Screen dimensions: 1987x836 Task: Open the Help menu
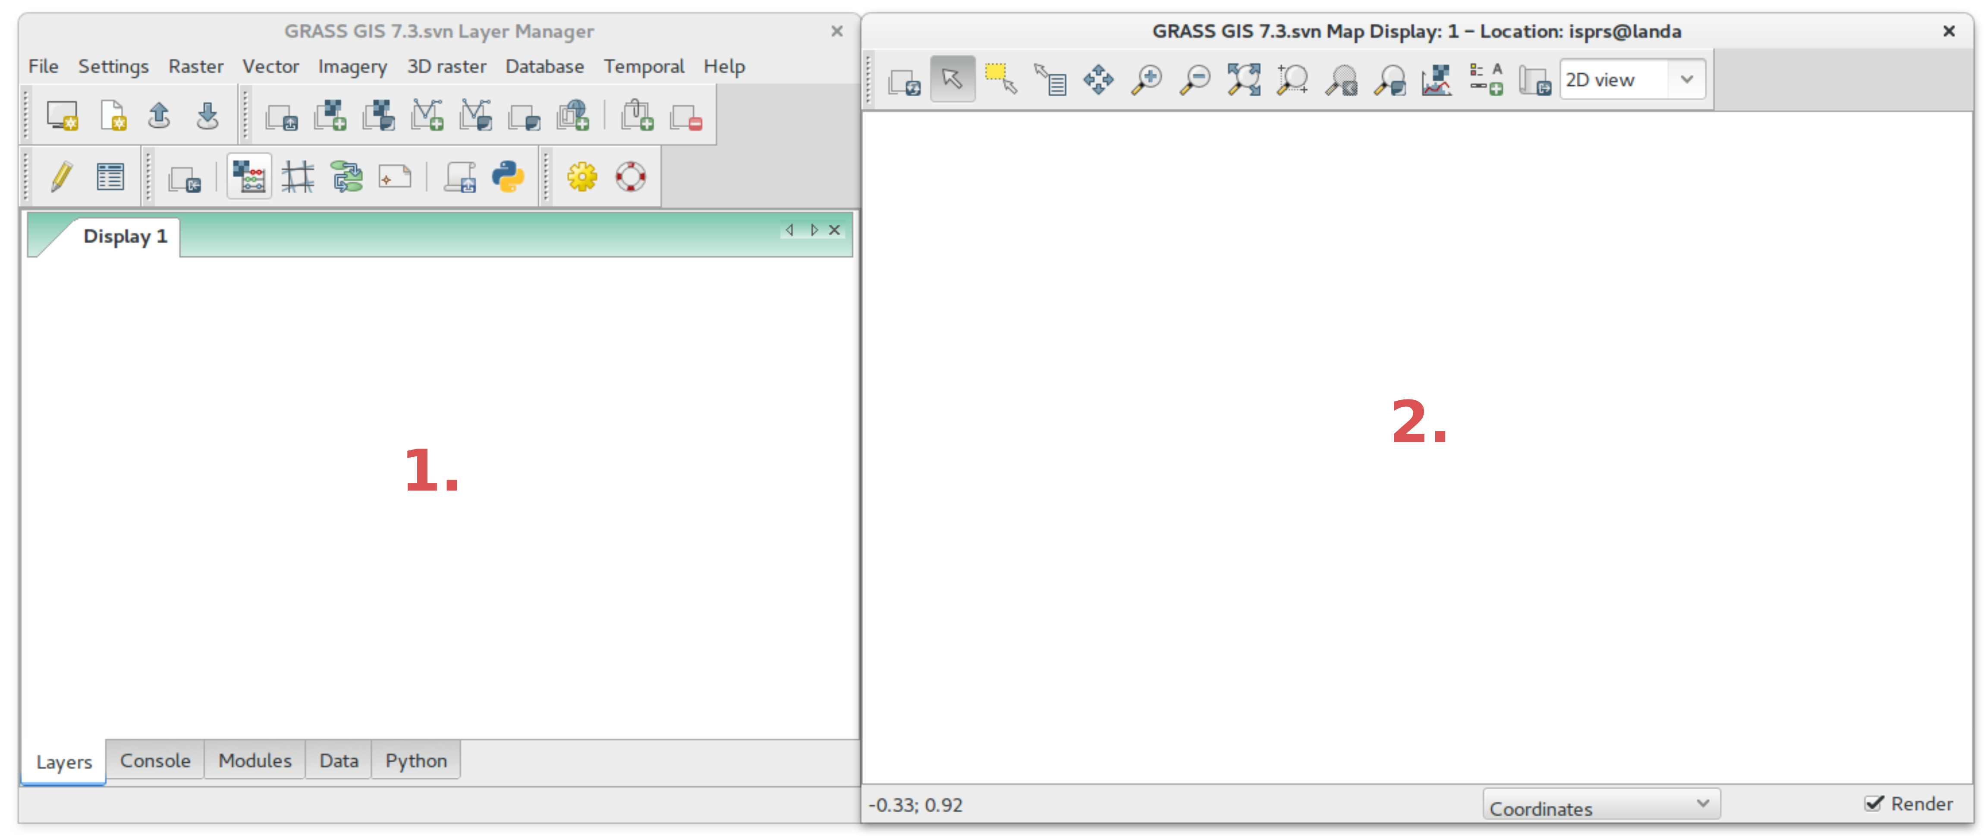tap(724, 67)
